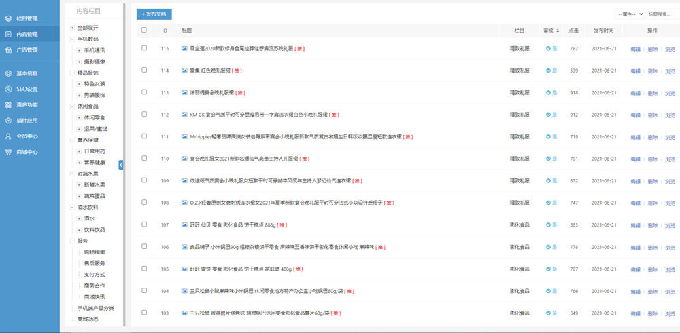Open the 属性 filter dropdown

(x=629, y=14)
